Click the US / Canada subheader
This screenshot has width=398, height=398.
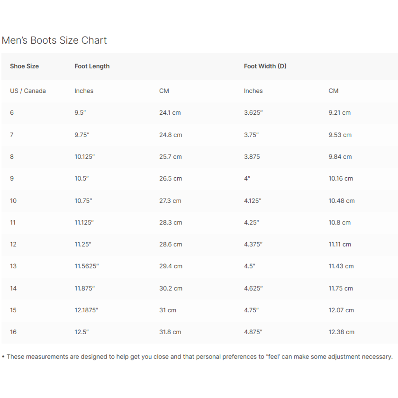(x=28, y=91)
